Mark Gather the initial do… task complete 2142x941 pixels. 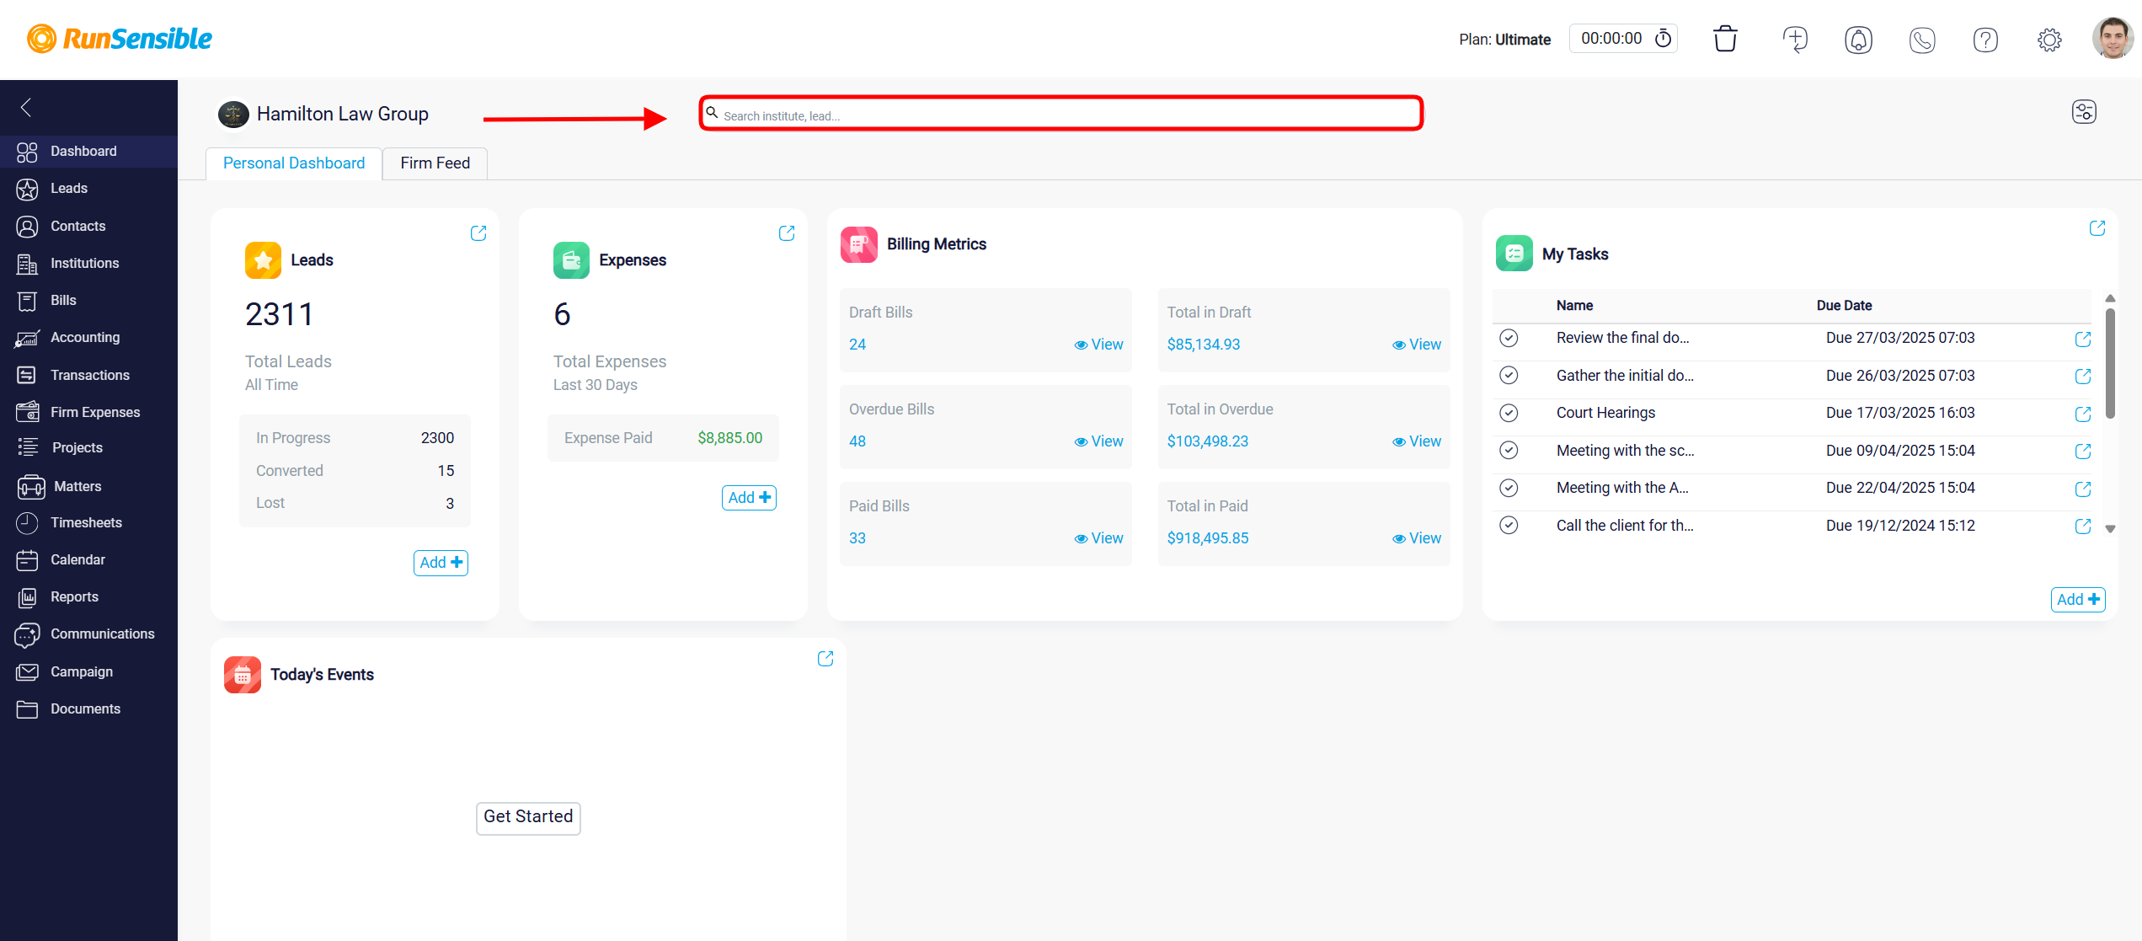1509,376
